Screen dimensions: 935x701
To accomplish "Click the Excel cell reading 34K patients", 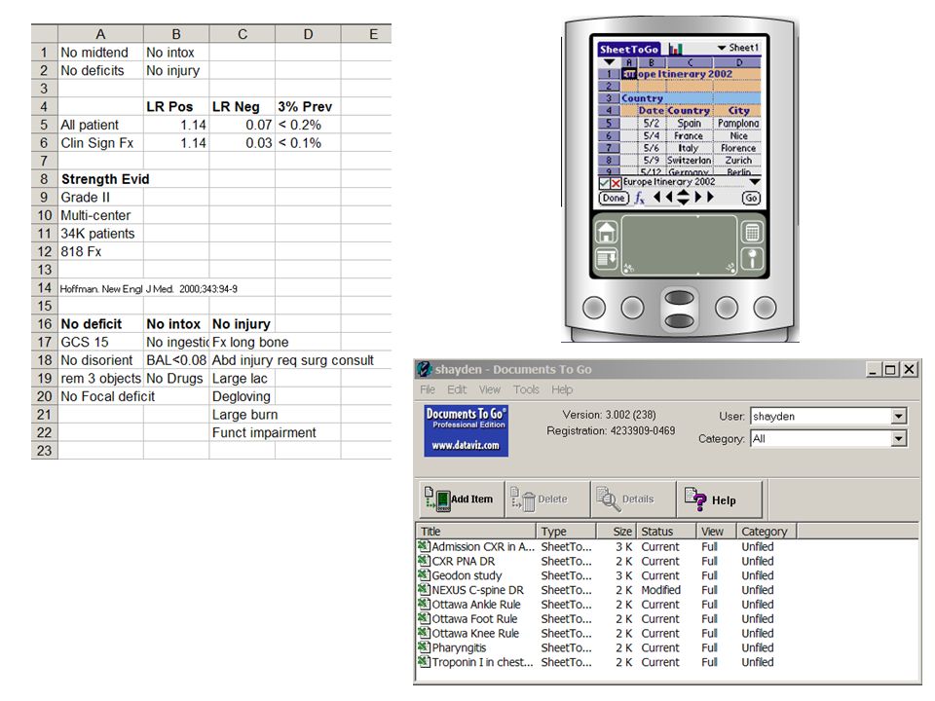I will [100, 233].
